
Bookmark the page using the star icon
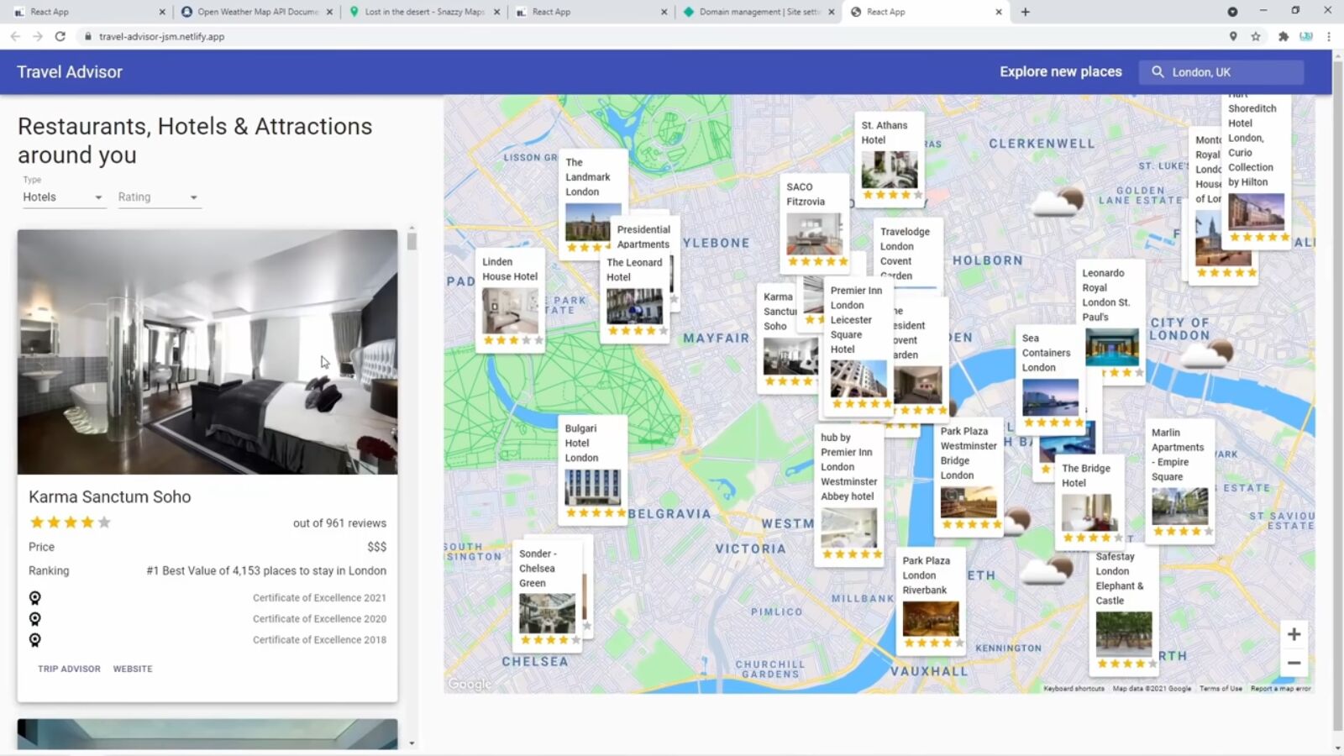pyautogui.click(x=1255, y=36)
